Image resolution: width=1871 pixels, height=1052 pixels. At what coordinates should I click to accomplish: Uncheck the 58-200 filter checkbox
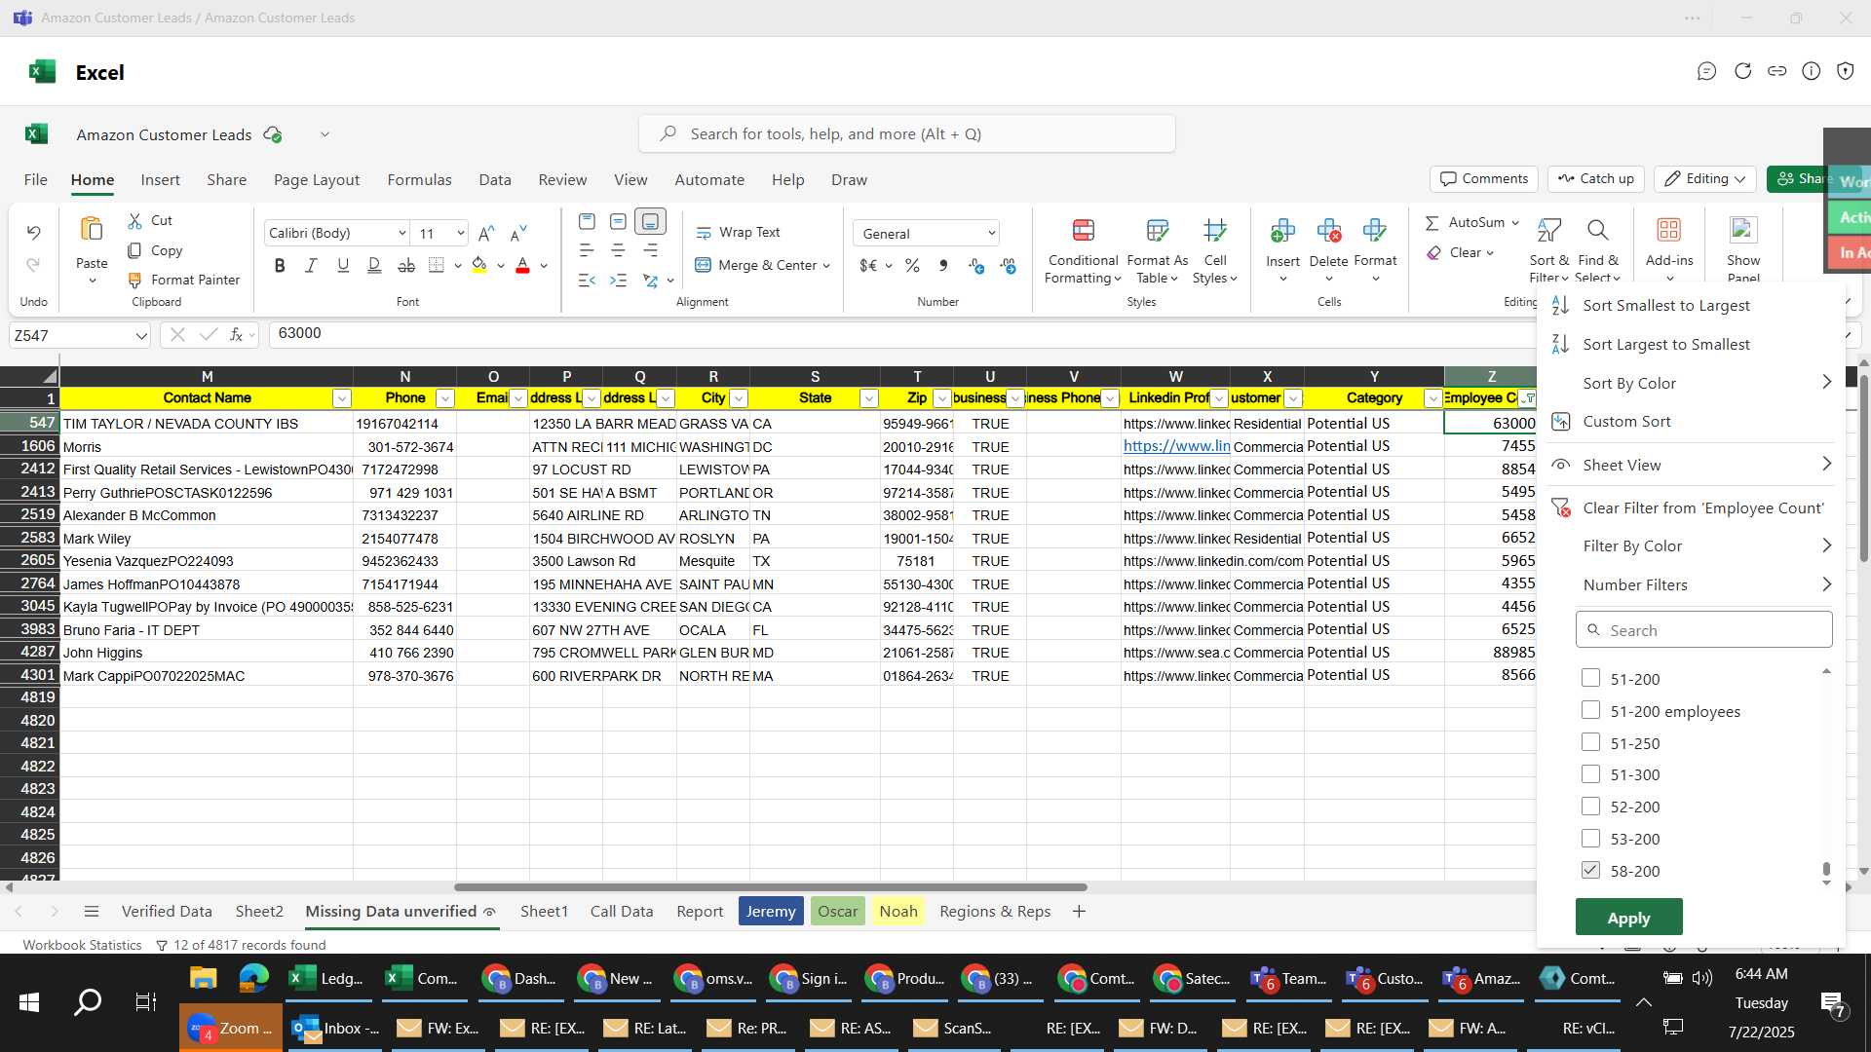[x=1590, y=870]
